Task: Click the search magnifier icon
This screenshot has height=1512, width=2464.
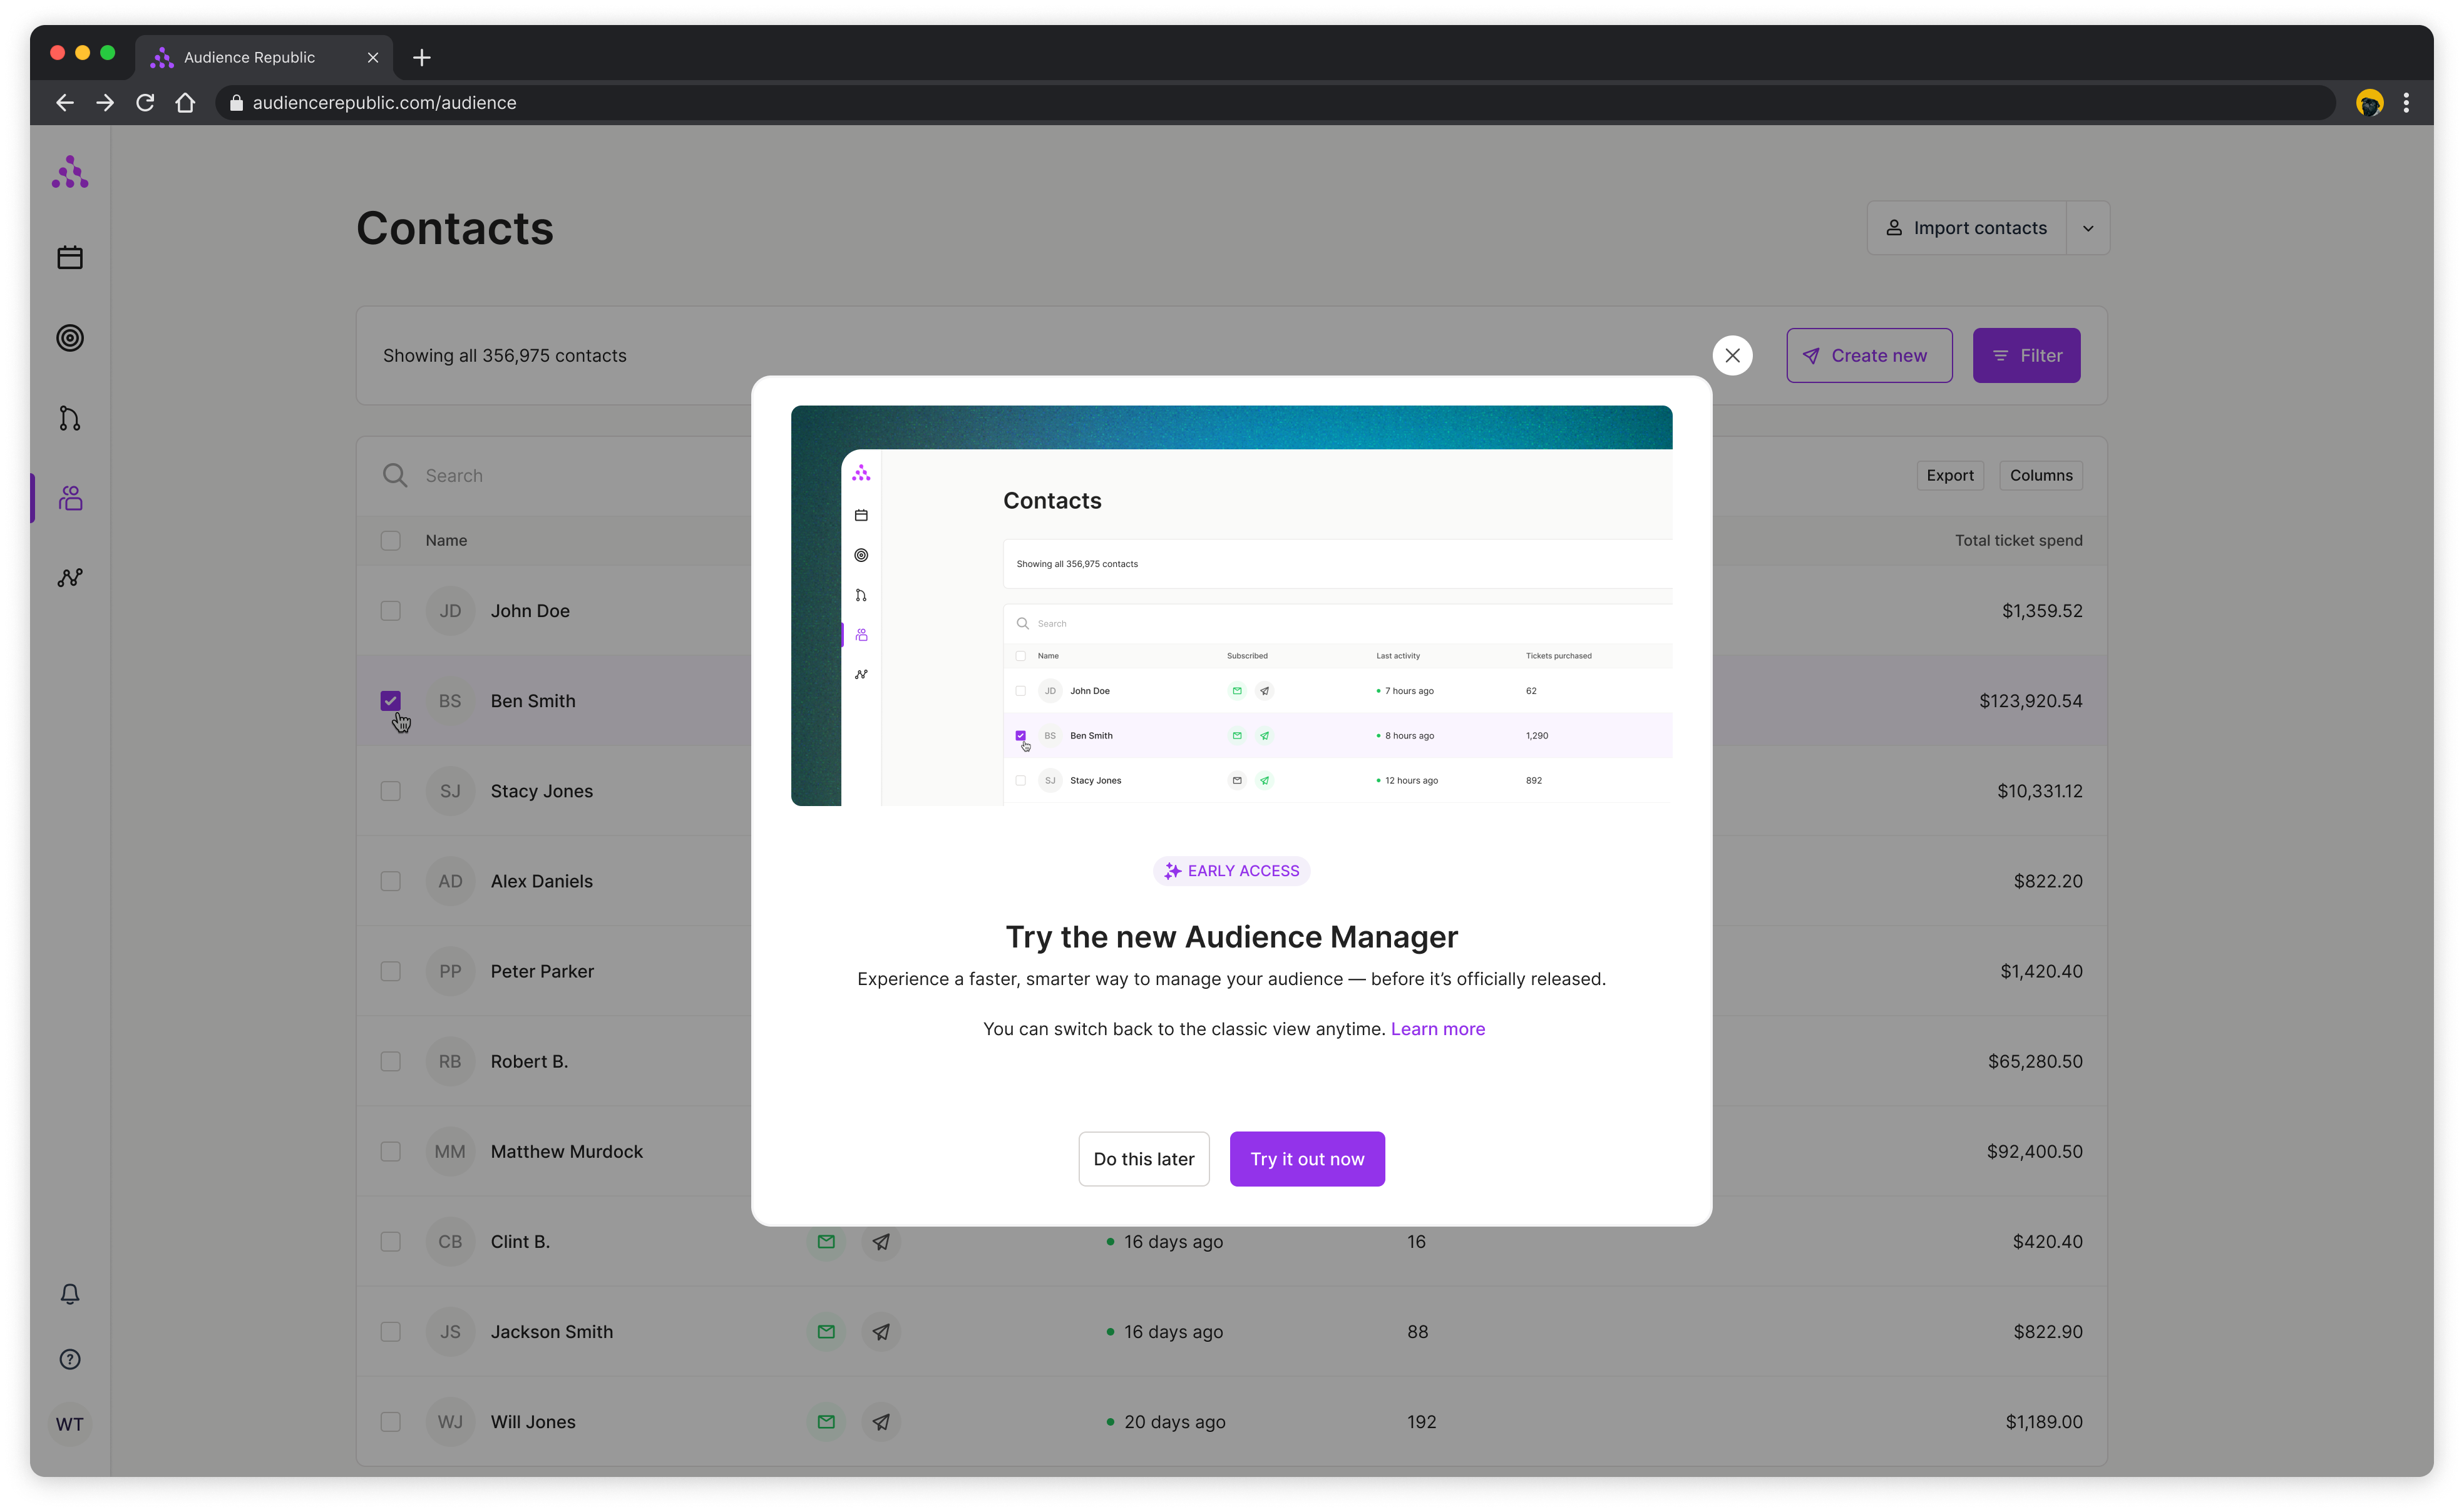Action: click(x=395, y=475)
